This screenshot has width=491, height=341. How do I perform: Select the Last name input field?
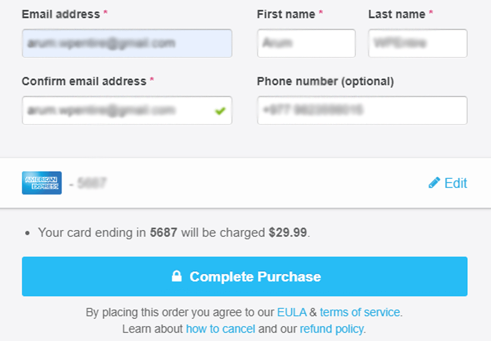coord(417,43)
